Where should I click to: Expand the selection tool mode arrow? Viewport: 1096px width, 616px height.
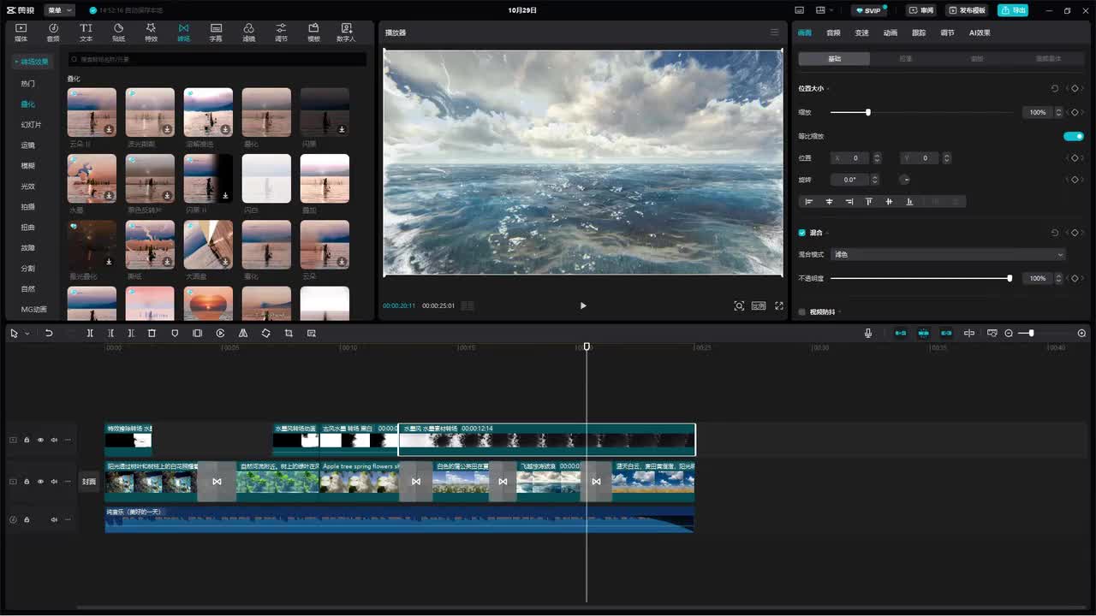click(27, 334)
